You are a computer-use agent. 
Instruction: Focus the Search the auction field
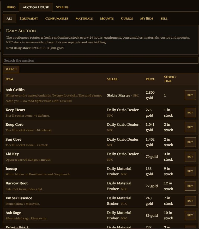[x=101, y=60]
